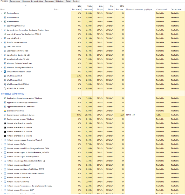Image resolution: width=185 pixels, height=195 pixels.
Task: Sort by Moteur de processeur graphique header
Action: 140,8
